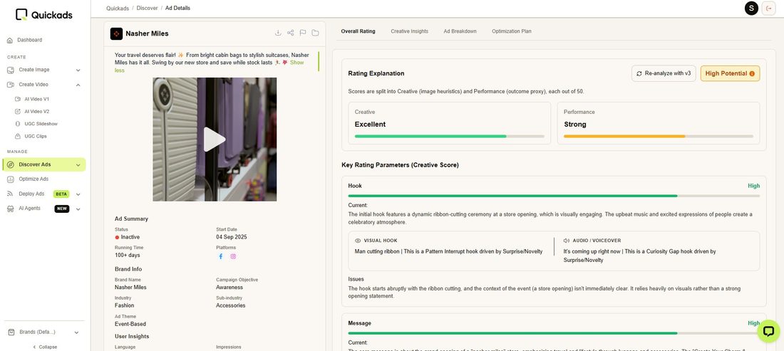This screenshot has width=784, height=351.
Task: Click the logout icon button
Action: tap(768, 8)
